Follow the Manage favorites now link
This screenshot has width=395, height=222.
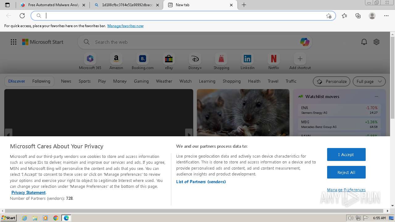pyautogui.click(x=125, y=26)
